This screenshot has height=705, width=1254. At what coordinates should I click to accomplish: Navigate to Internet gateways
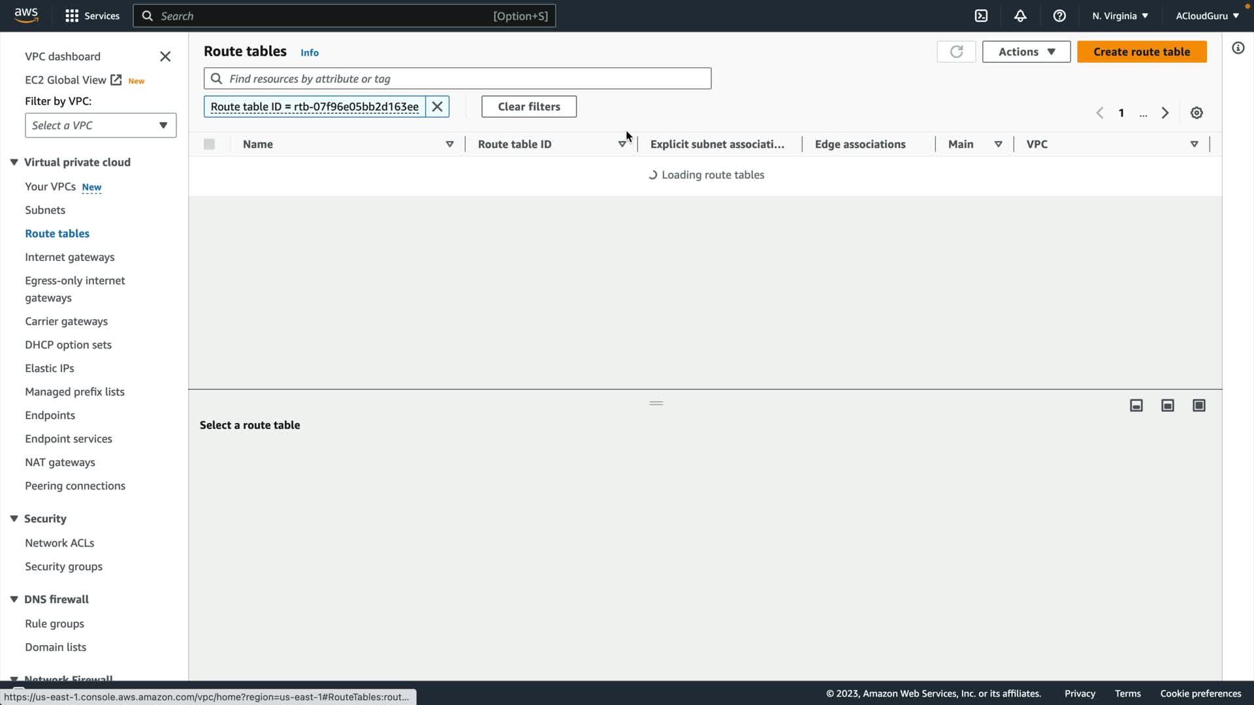click(x=70, y=257)
